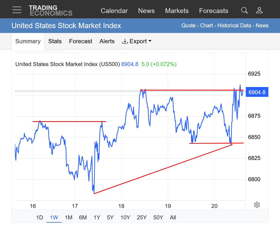Viewport: 280px width, 239px height.
Task: Open the user account icon
Action: (x=259, y=10)
